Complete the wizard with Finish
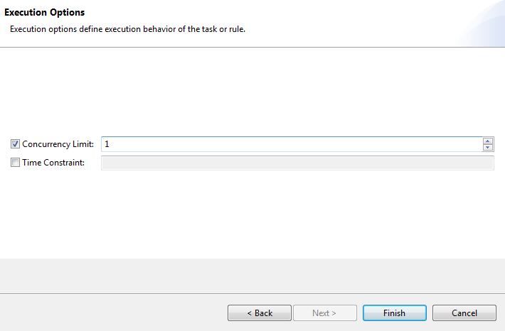The height and width of the screenshot is (331, 505). (395, 313)
